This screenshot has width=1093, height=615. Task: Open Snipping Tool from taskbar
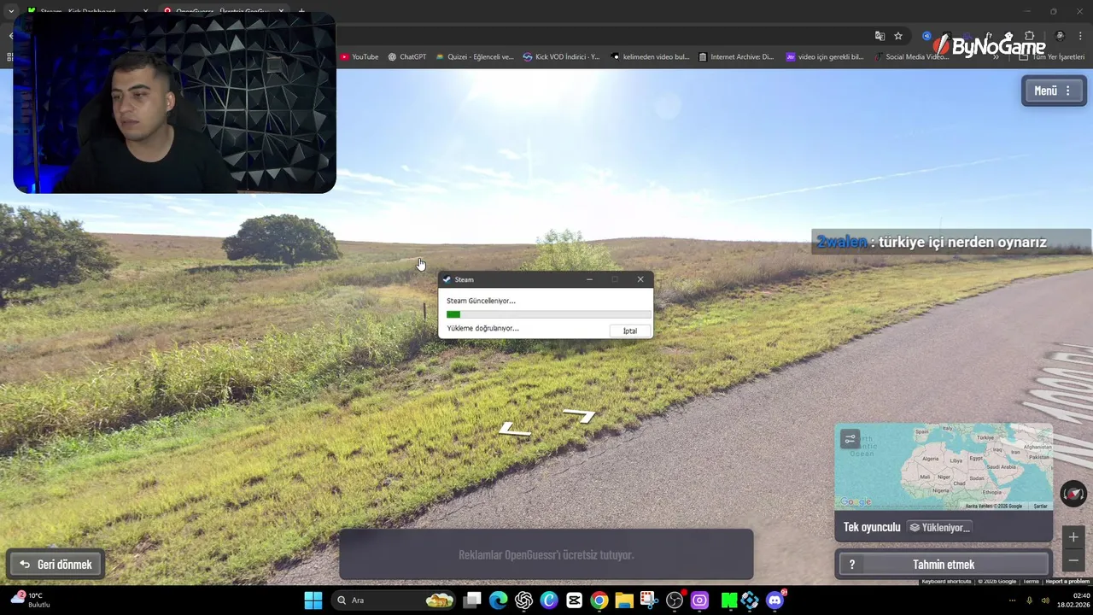click(x=649, y=600)
